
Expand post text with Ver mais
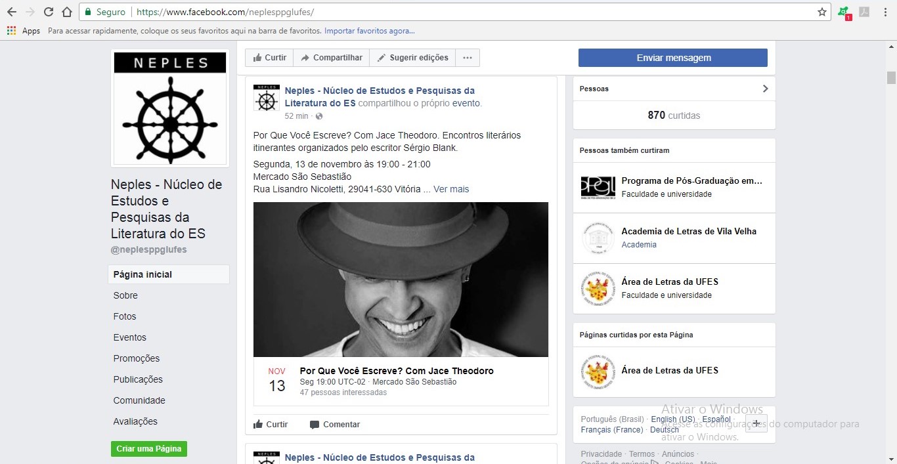click(x=451, y=189)
